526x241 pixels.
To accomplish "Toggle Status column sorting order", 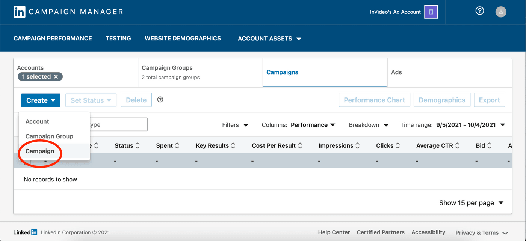I will pos(137,145).
